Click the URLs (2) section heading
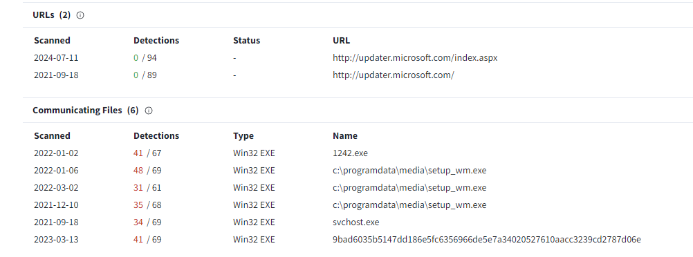This screenshot has width=693, height=257. [51, 15]
